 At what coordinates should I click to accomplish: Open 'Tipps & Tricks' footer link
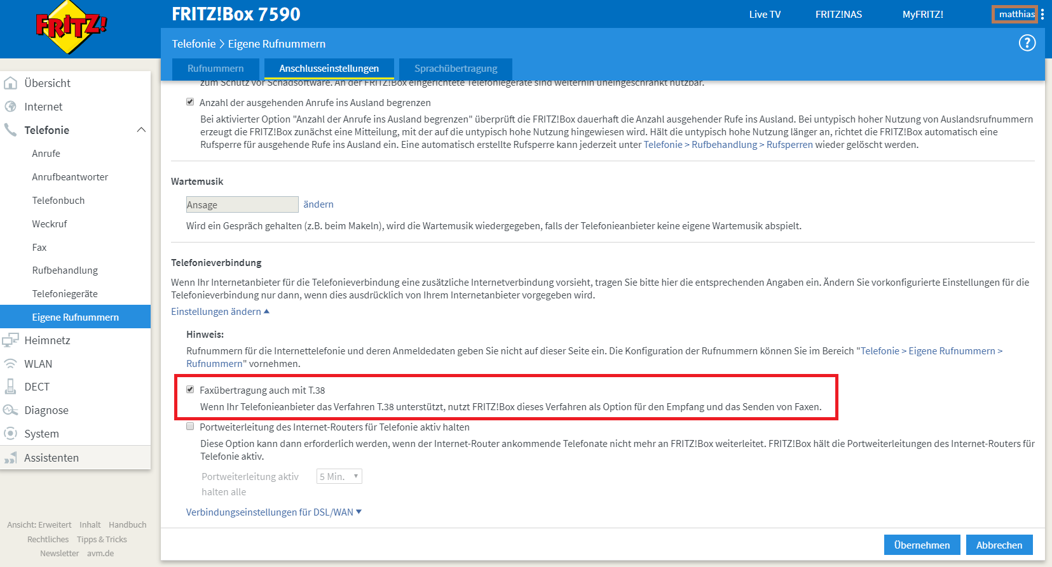[x=102, y=540]
